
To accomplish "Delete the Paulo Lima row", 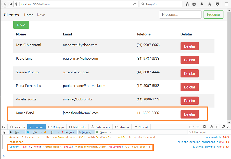I will [x=189, y=60].
